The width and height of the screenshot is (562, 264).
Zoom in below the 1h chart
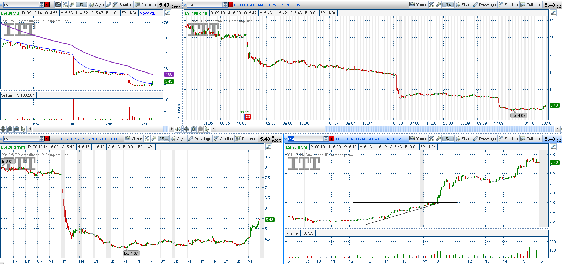click(194, 129)
